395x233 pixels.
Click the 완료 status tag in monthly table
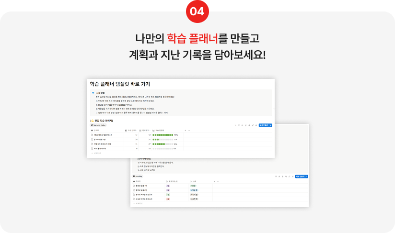[193, 186]
